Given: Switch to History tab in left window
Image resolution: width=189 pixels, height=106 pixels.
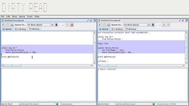Looking at the screenshot, I should pos(34,29).
